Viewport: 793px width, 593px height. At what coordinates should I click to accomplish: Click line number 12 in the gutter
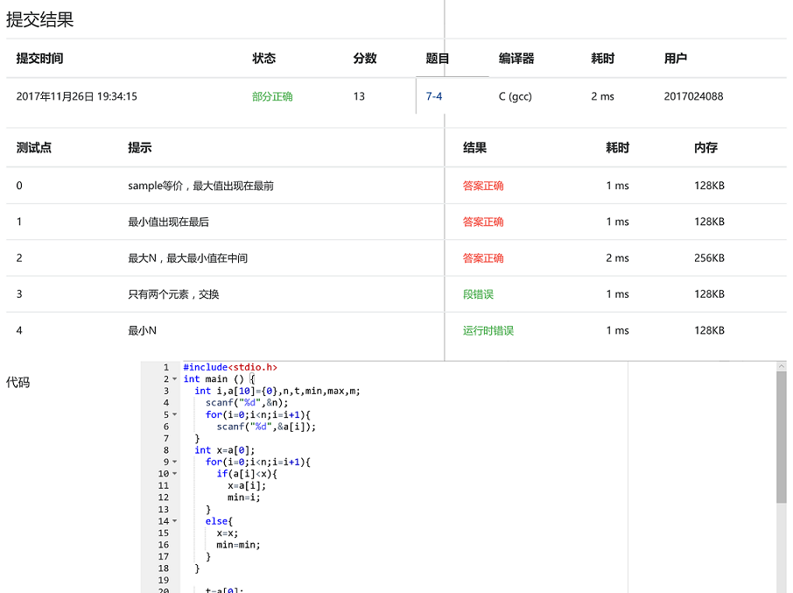coord(164,498)
